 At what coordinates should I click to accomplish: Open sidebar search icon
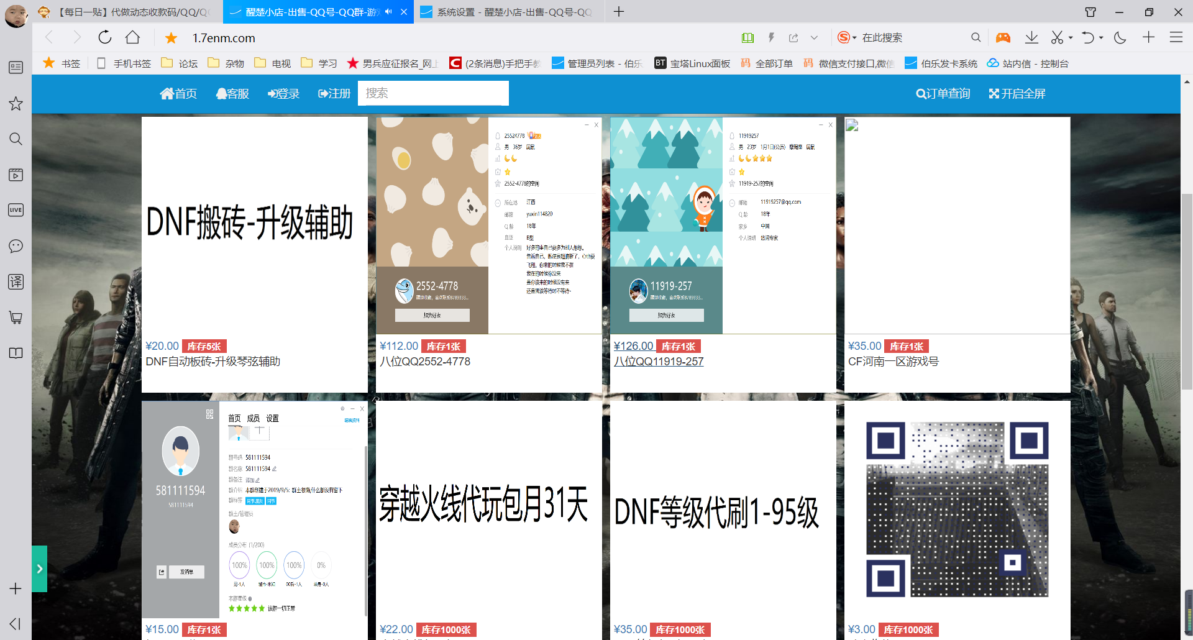tap(16, 139)
